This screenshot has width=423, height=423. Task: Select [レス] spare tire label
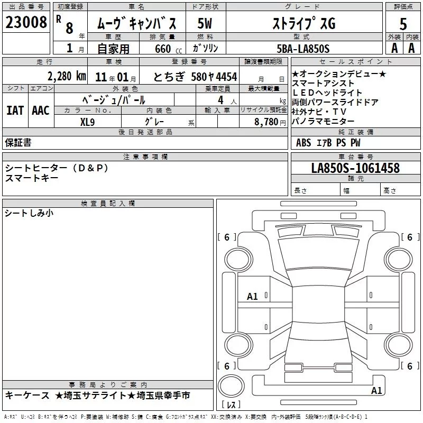click(x=231, y=404)
